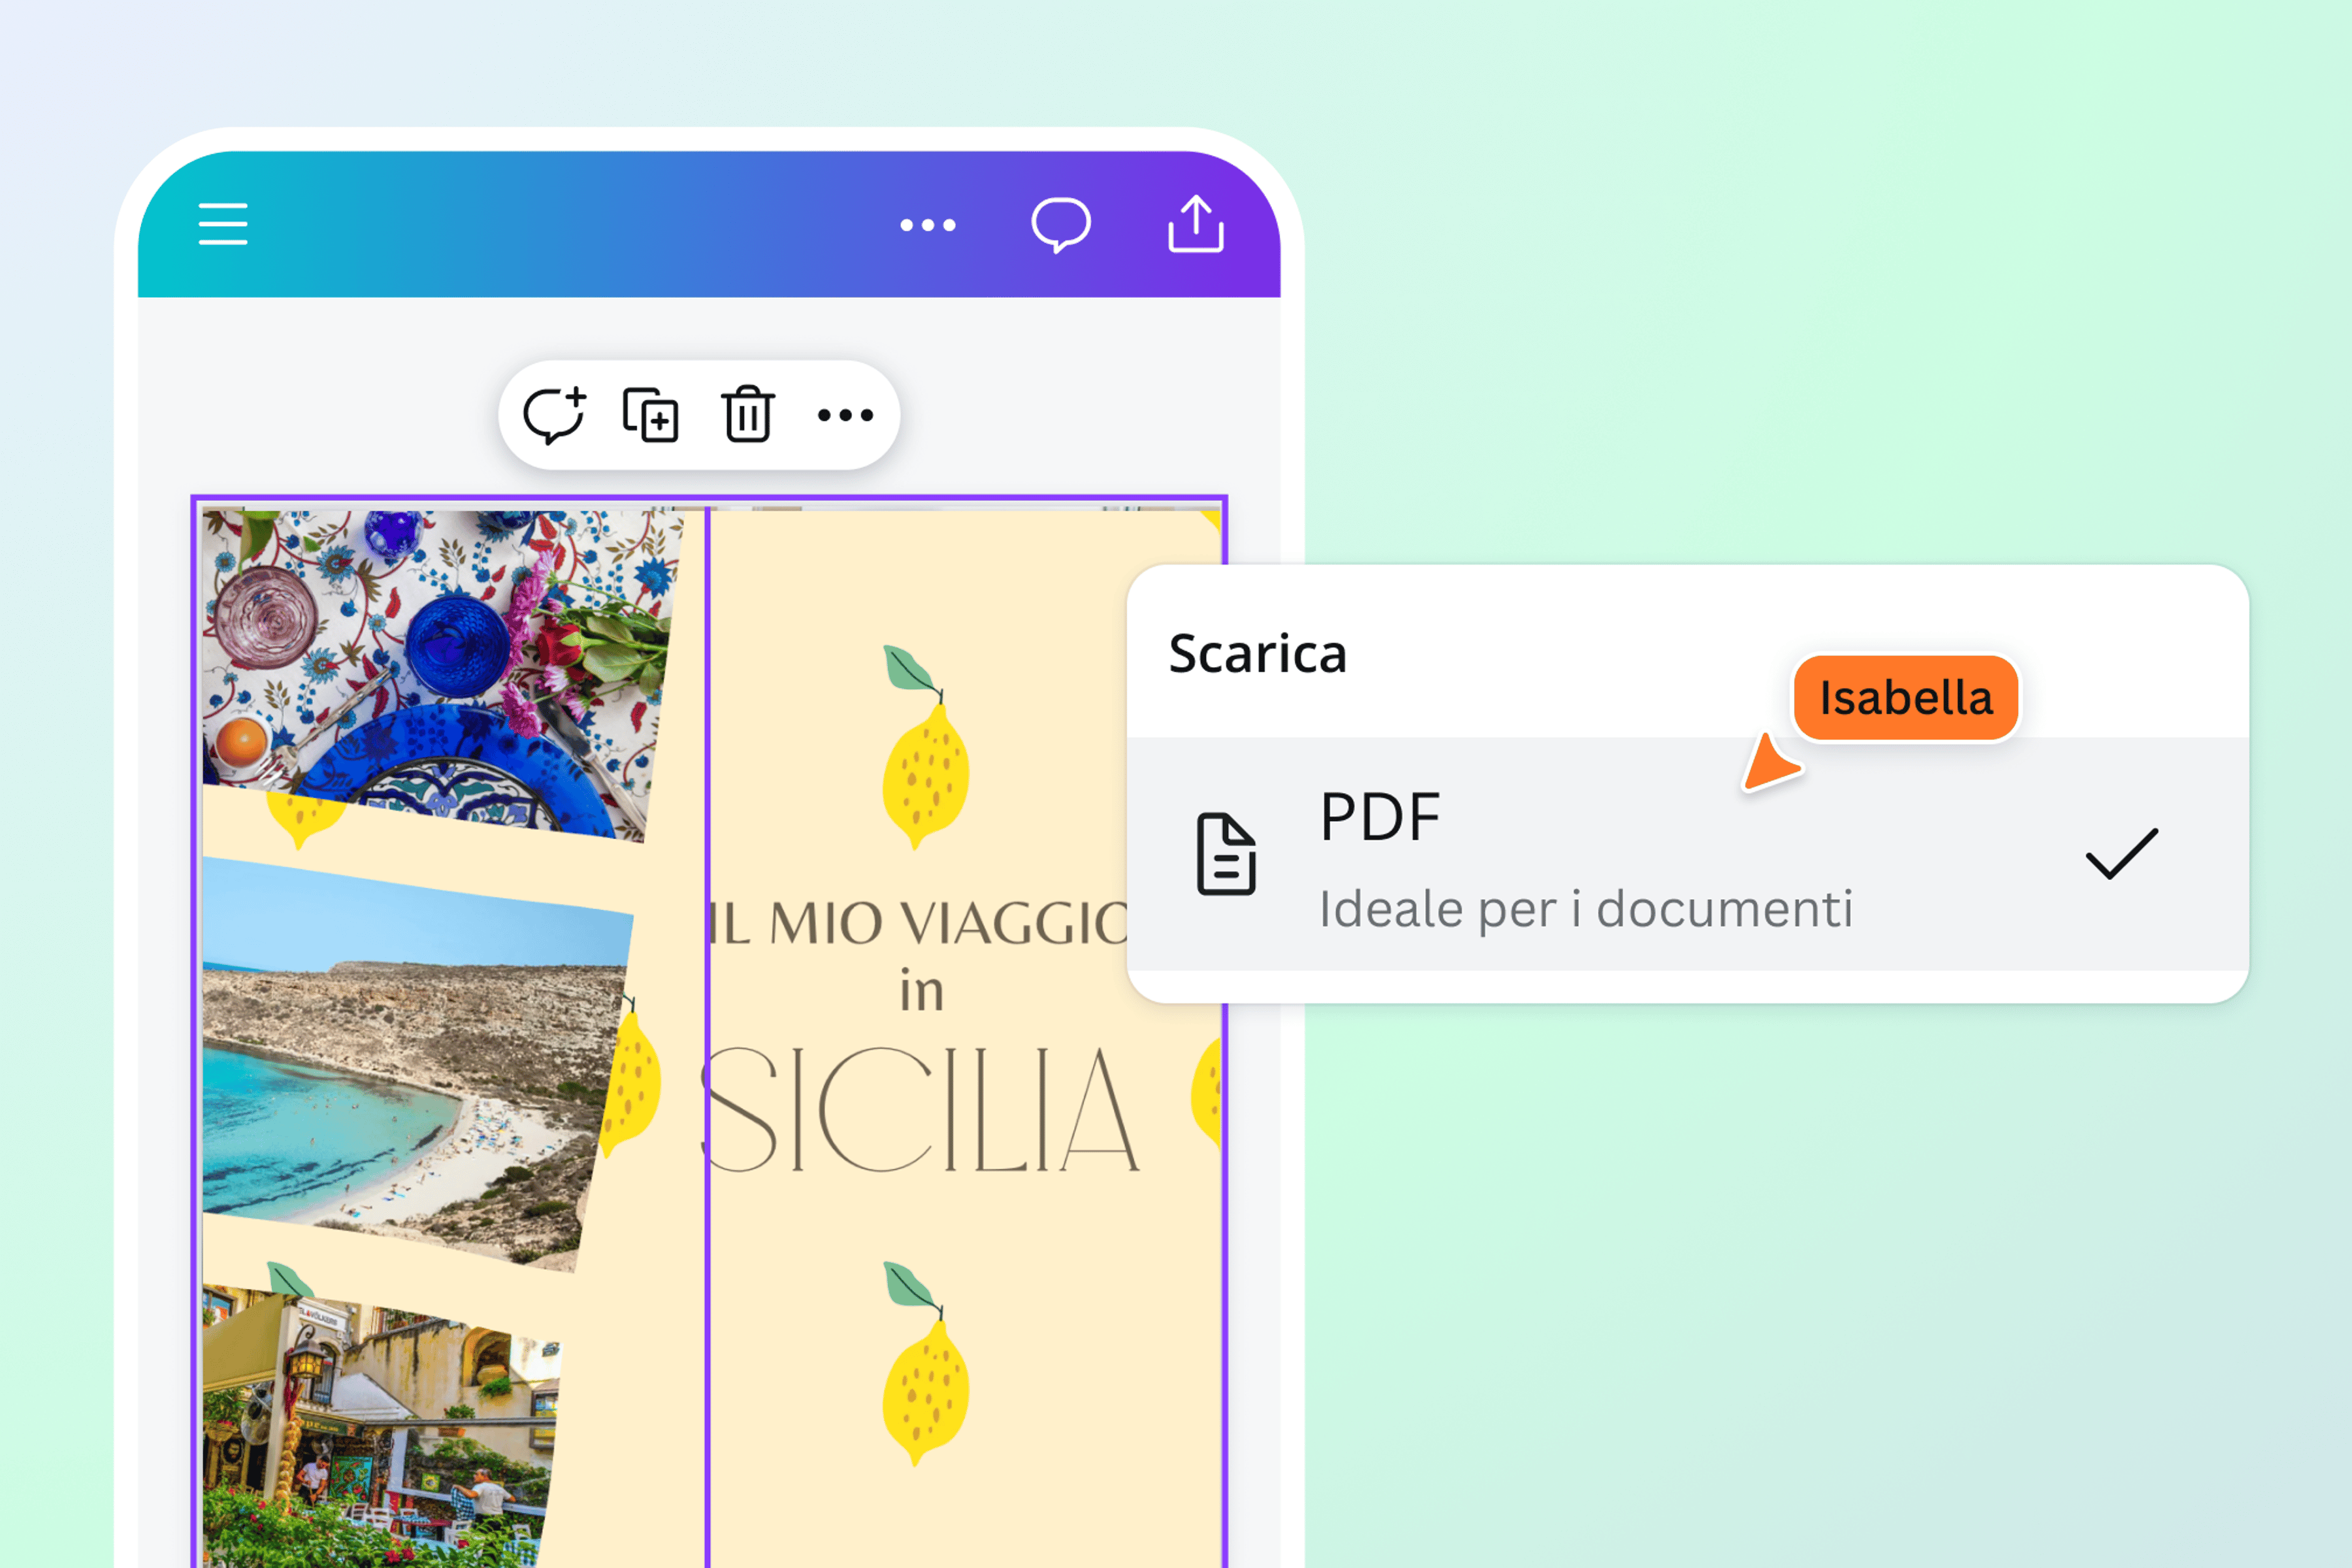This screenshot has width=2352, height=1568.
Task: Duplicate the page using the copy-plus icon
Action: point(651,415)
